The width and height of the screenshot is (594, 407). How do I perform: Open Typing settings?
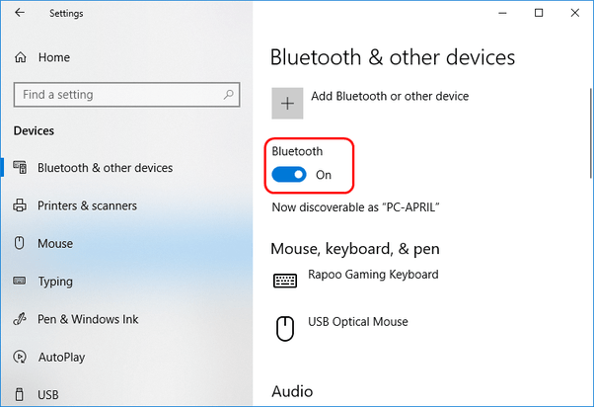click(55, 282)
